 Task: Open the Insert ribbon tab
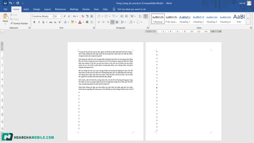(26, 9)
